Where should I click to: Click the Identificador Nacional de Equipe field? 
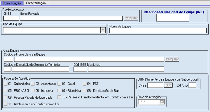(x=173, y=18)
